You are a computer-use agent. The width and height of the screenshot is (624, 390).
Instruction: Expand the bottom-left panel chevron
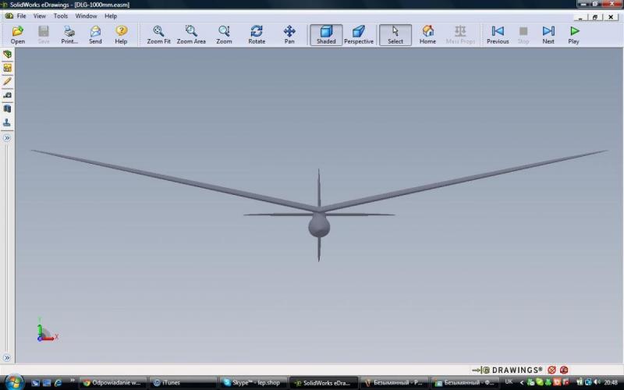pos(7,358)
